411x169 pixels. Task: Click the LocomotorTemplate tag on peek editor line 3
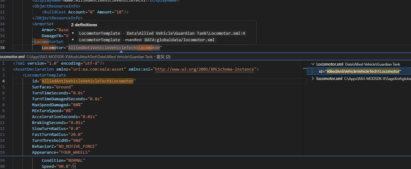tap(45, 75)
